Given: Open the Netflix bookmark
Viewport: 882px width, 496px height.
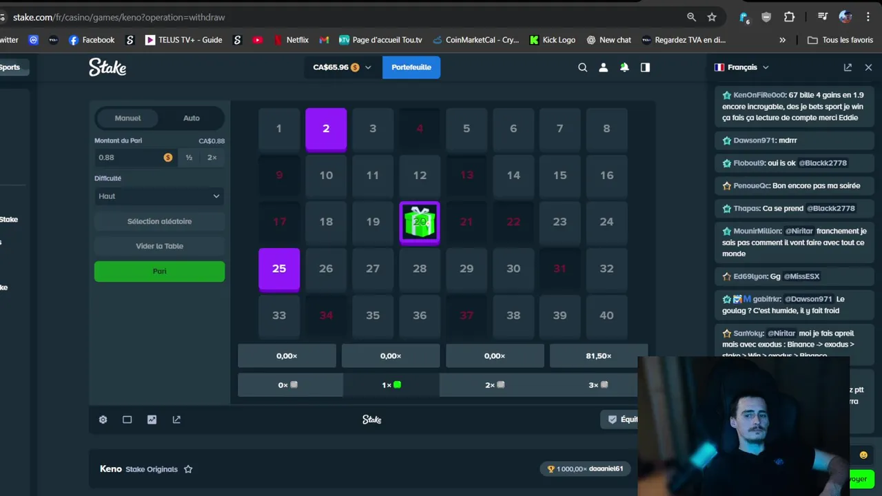Looking at the screenshot, I should click(291, 40).
